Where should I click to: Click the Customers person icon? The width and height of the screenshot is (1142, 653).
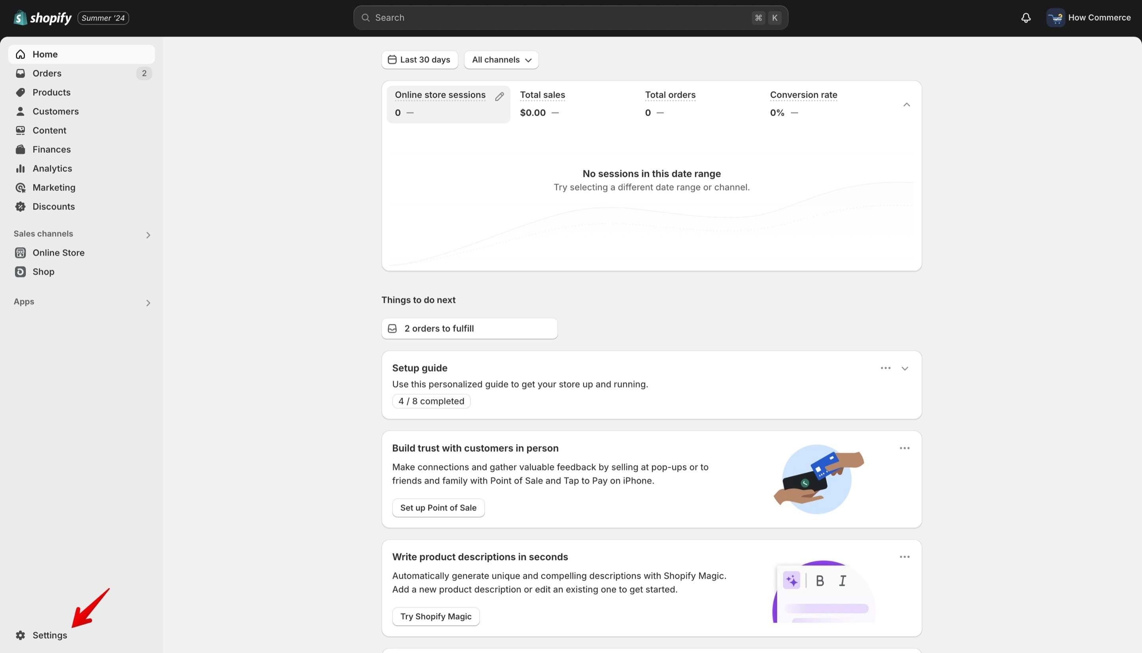pyautogui.click(x=20, y=111)
